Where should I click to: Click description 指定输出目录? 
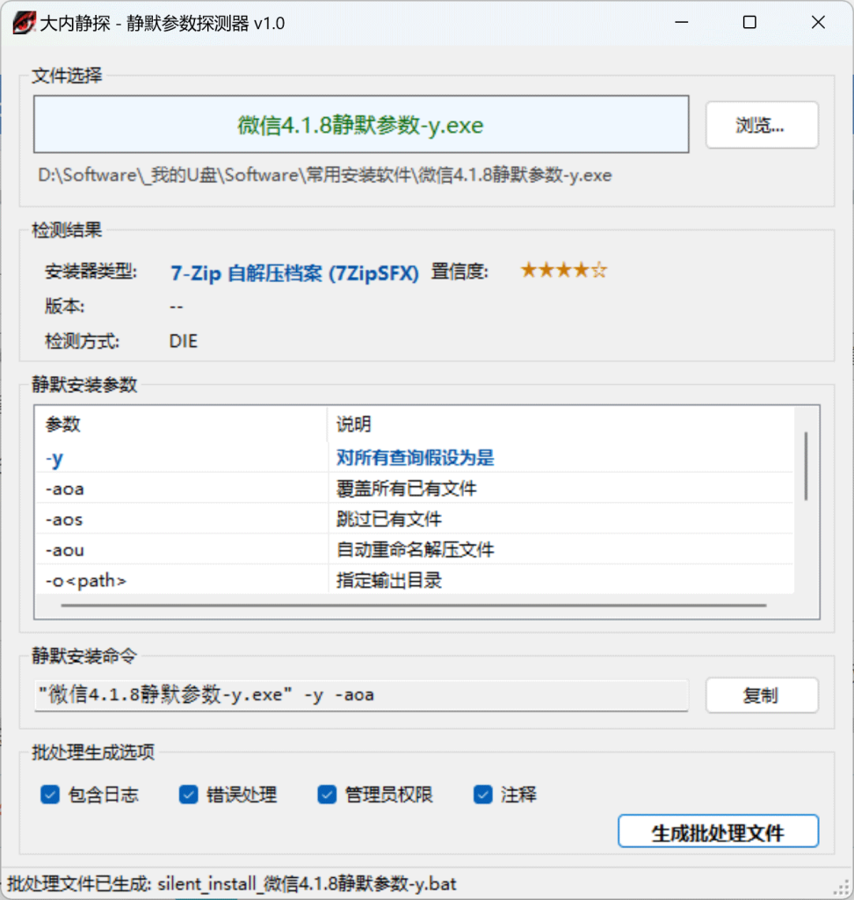tap(388, 580)
